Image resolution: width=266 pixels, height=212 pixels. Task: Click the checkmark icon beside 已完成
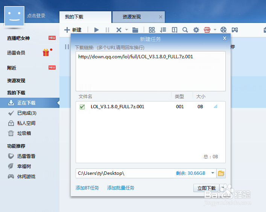tap(11, 113)
